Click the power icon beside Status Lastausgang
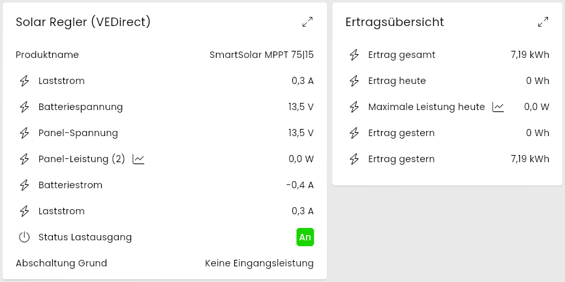Image resolution: width=565 pixels, height=282 pixels. point(25,237)
